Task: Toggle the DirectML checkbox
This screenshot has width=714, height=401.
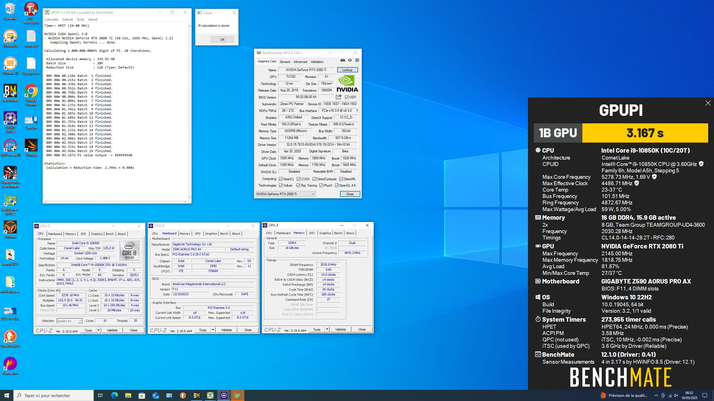Action: 341,179
